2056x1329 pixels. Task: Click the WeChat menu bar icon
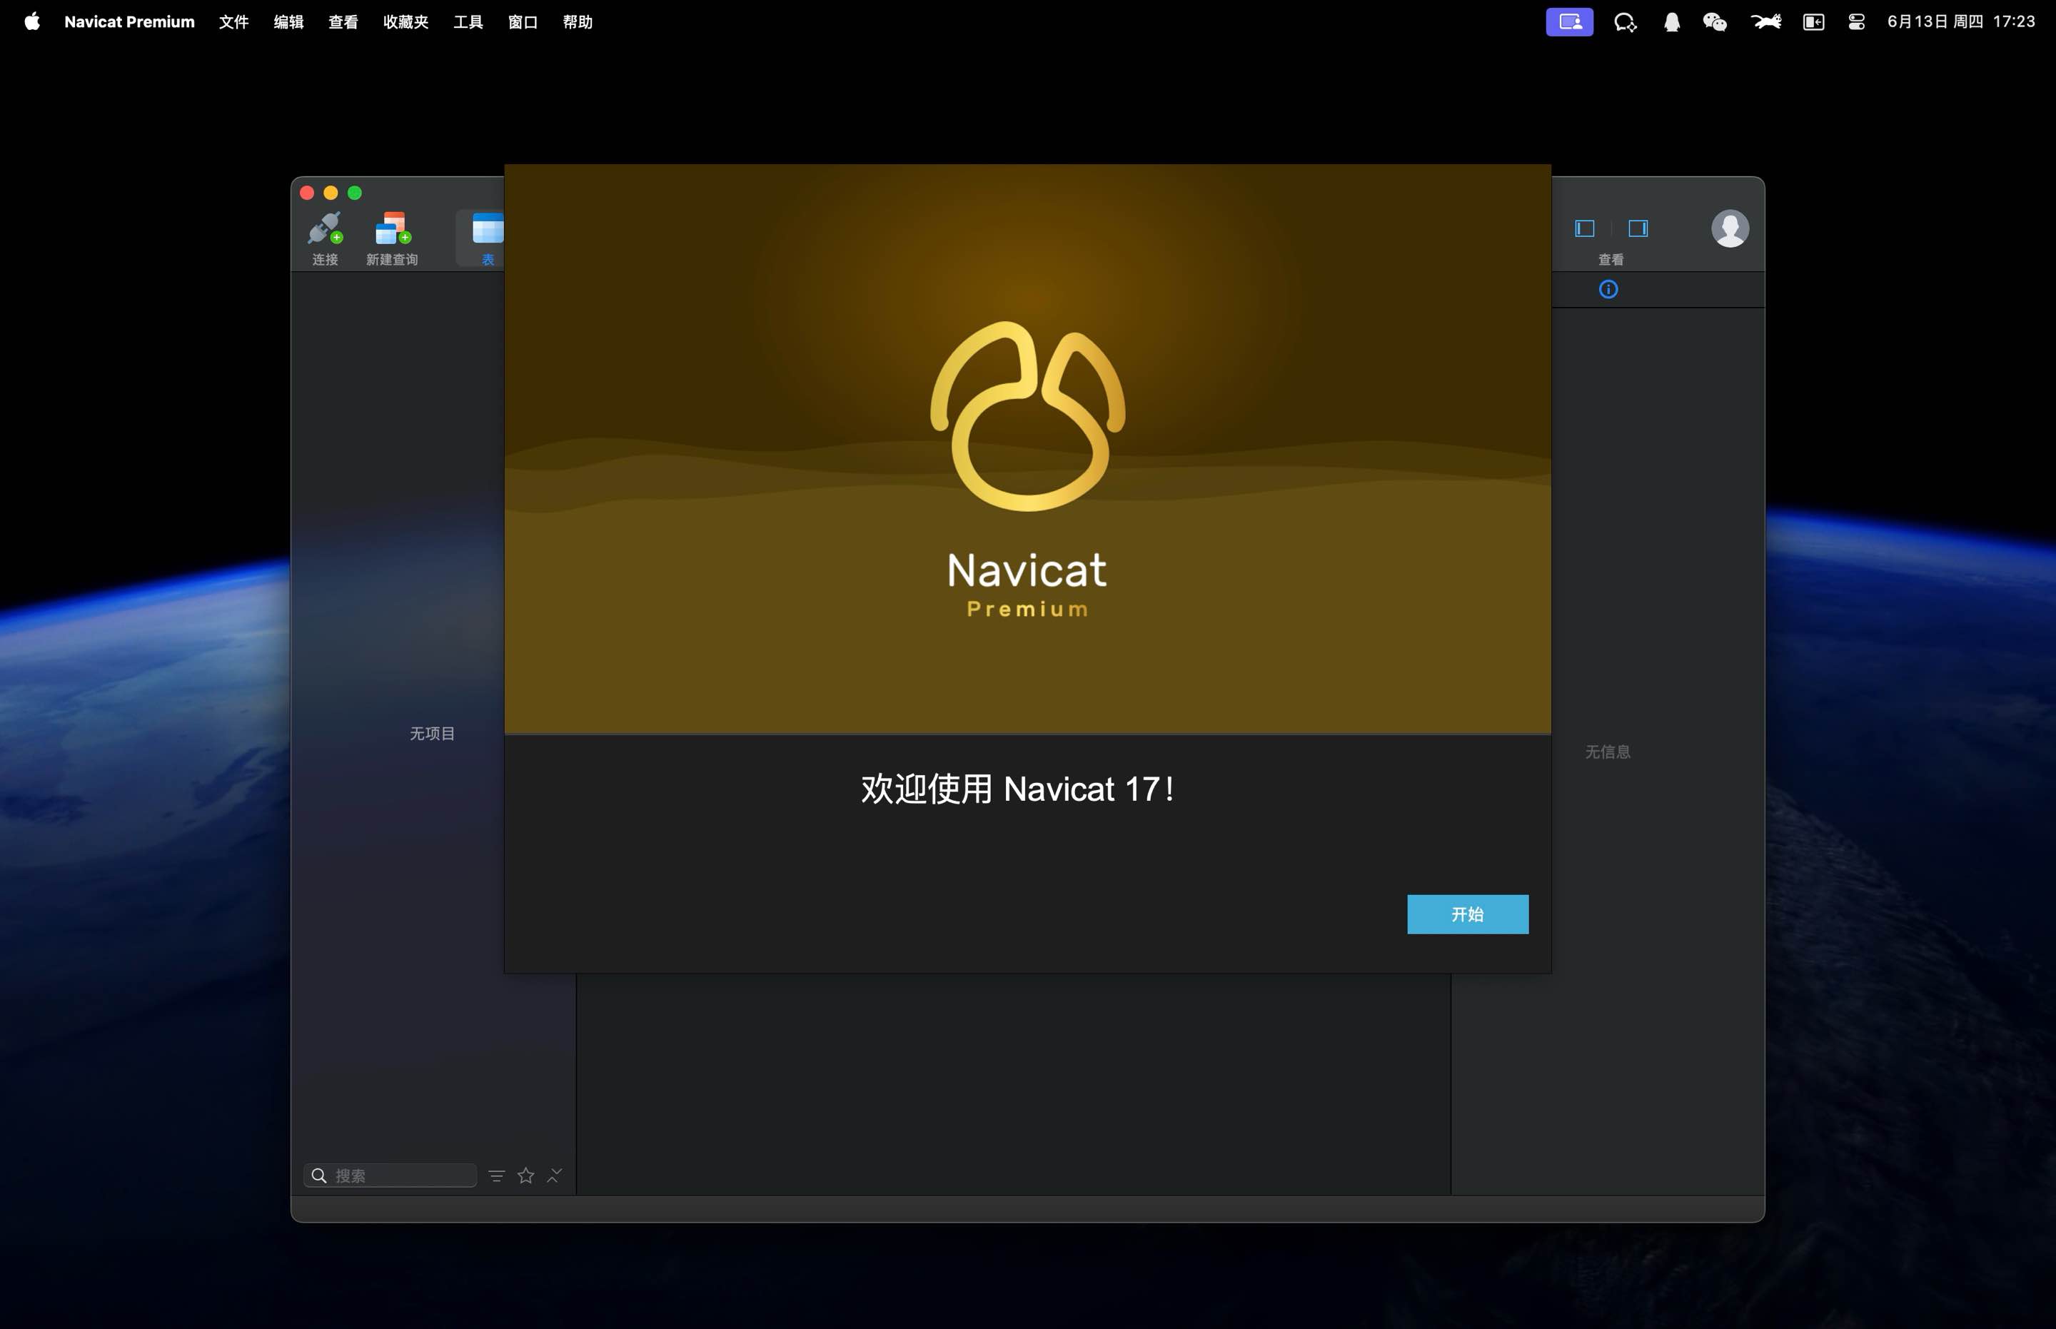point(1714,21)
